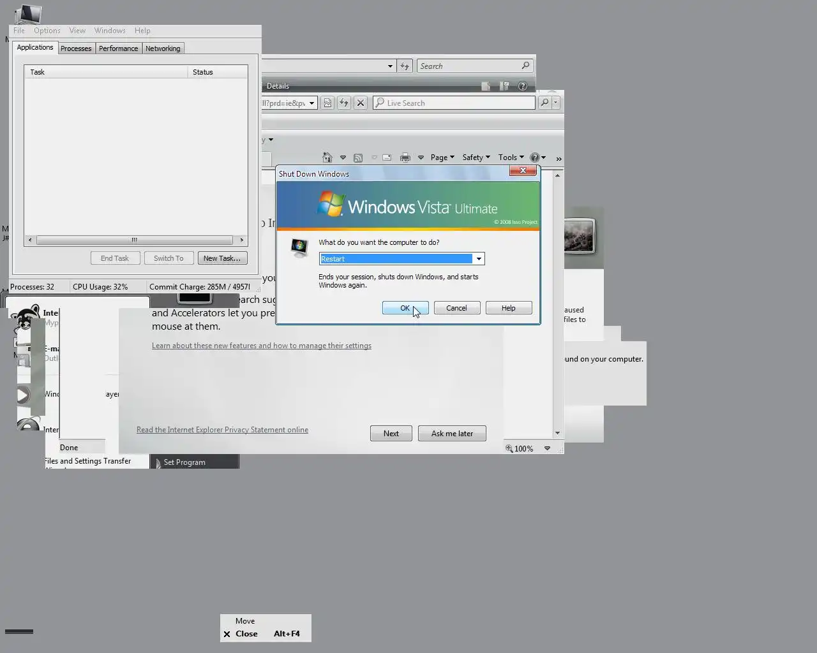Click the Task Manager horizontal scrollbar thumb

[135, 240]
